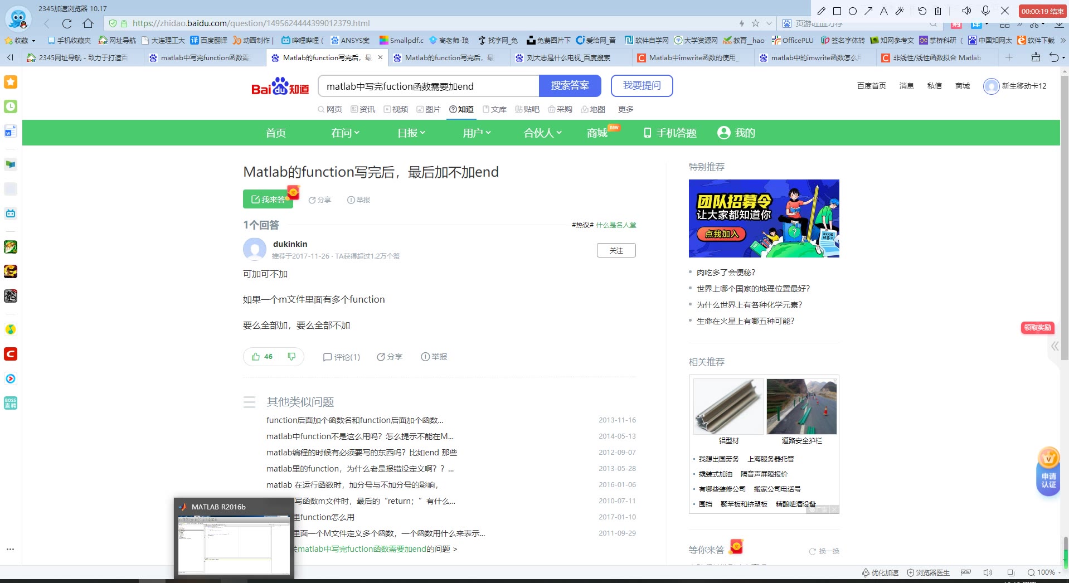The width and height of the screenshot is (1069, 583).
Task: Select the rectangle shape tool in recorder toolbar
Action: point(837,11)
